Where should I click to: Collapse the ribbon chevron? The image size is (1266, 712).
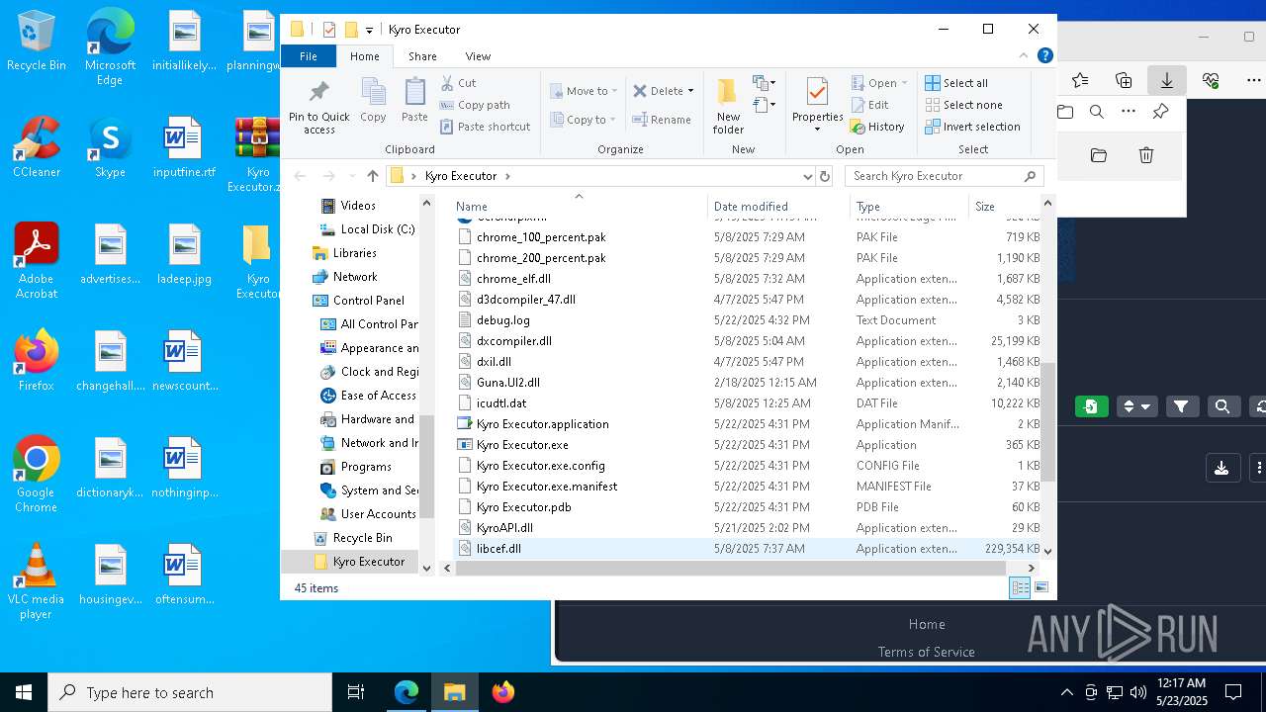1024,56
